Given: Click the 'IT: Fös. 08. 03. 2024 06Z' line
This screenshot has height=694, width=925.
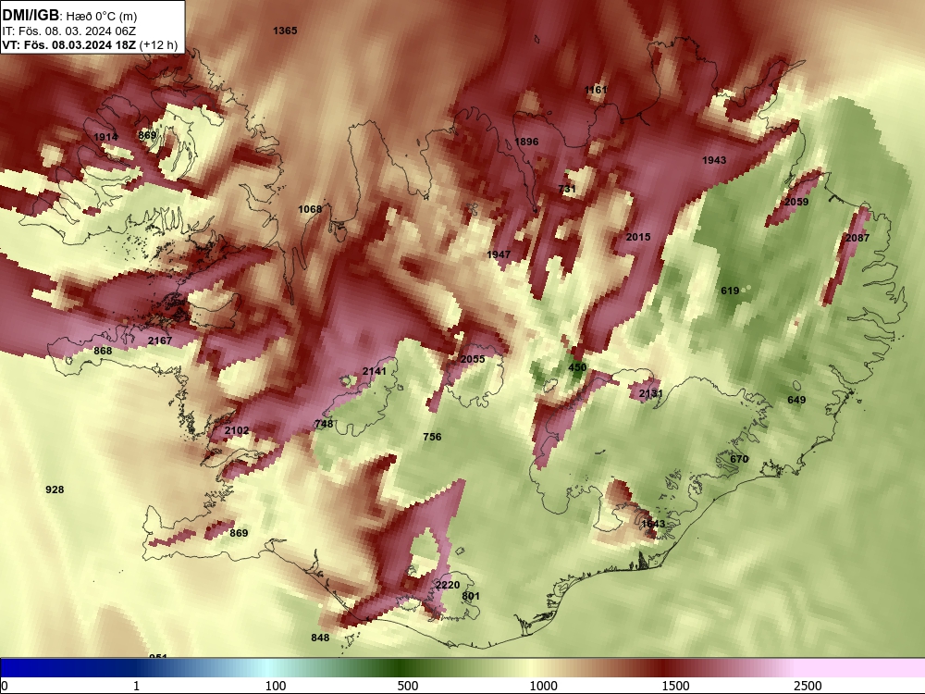Looking at the screenshot, I should click(x=69, y=31).
